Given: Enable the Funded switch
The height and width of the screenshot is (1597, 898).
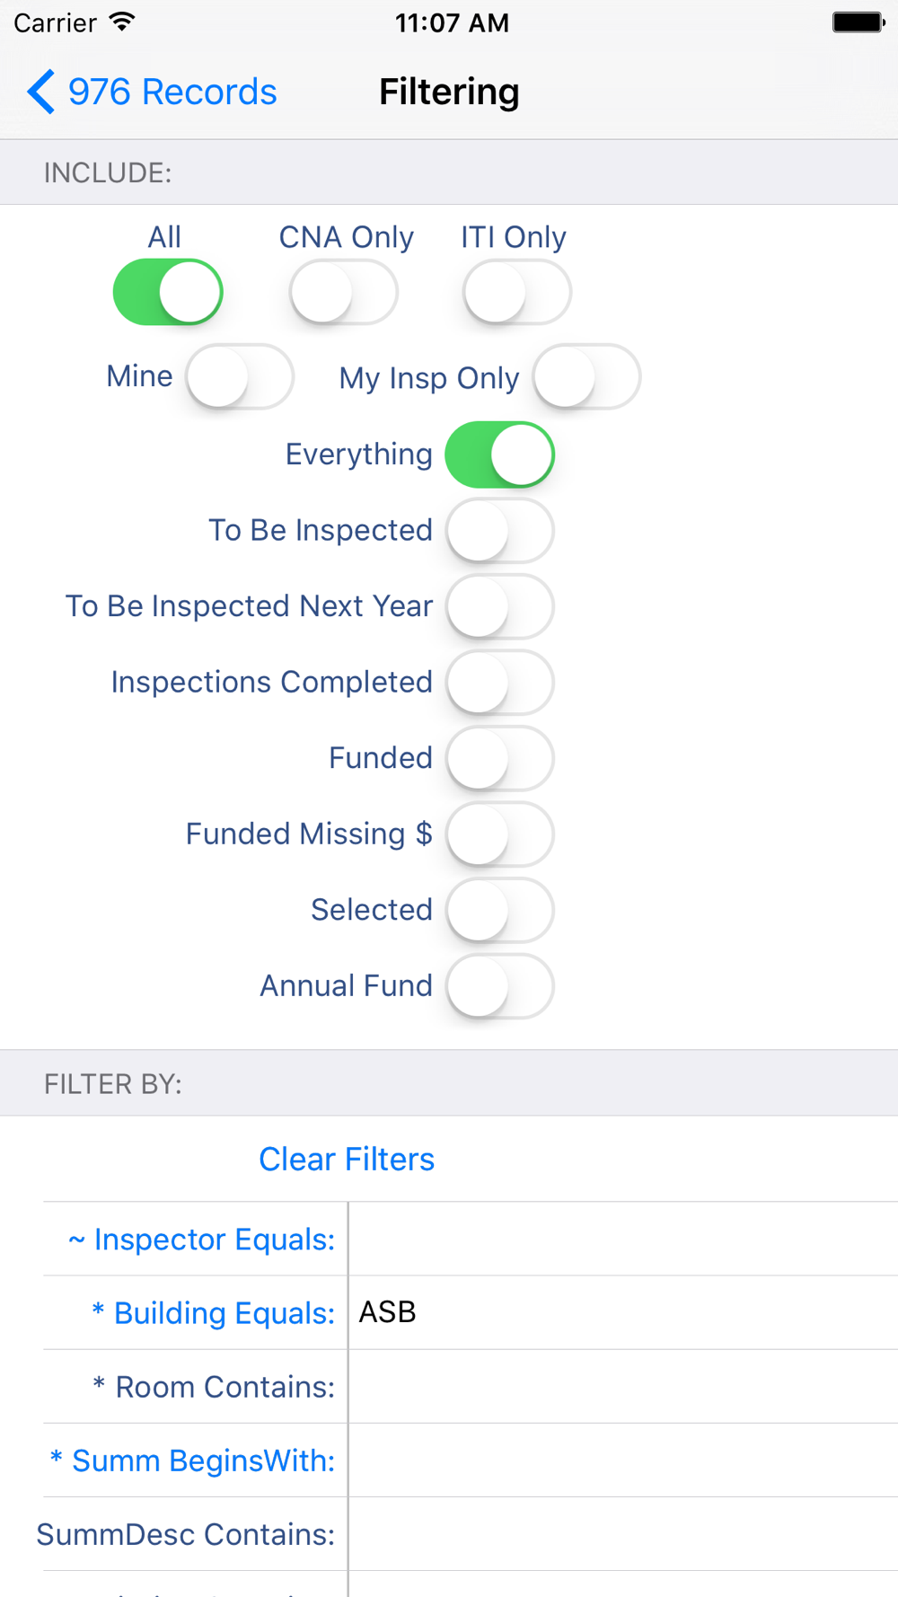Looking at the screenshot, I should click(500, 758).
